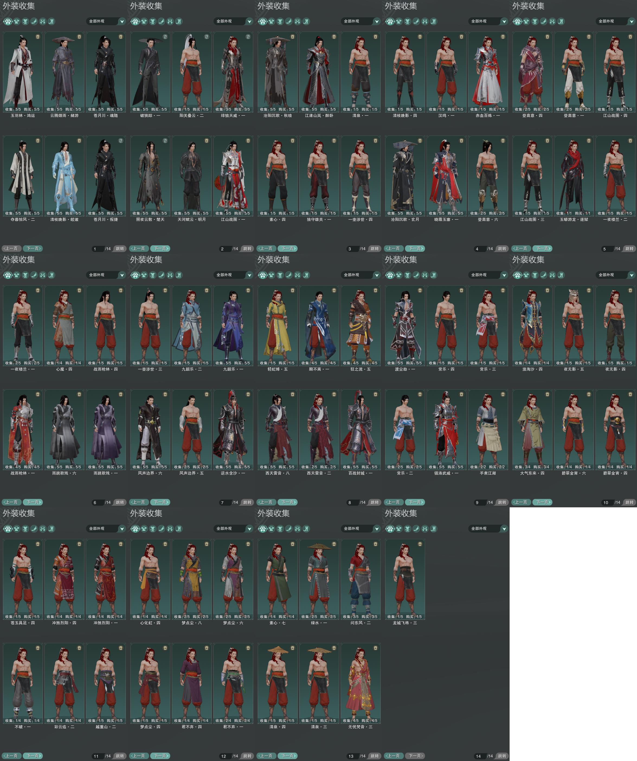637x761 pixels.
Task: Expand 全部外观 dropdown arrow in page 10 panel
Action: (x=632, y=275)
